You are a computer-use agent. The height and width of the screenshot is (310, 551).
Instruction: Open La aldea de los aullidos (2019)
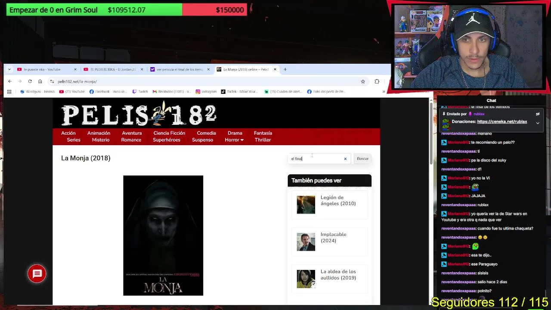click(338, 275)
